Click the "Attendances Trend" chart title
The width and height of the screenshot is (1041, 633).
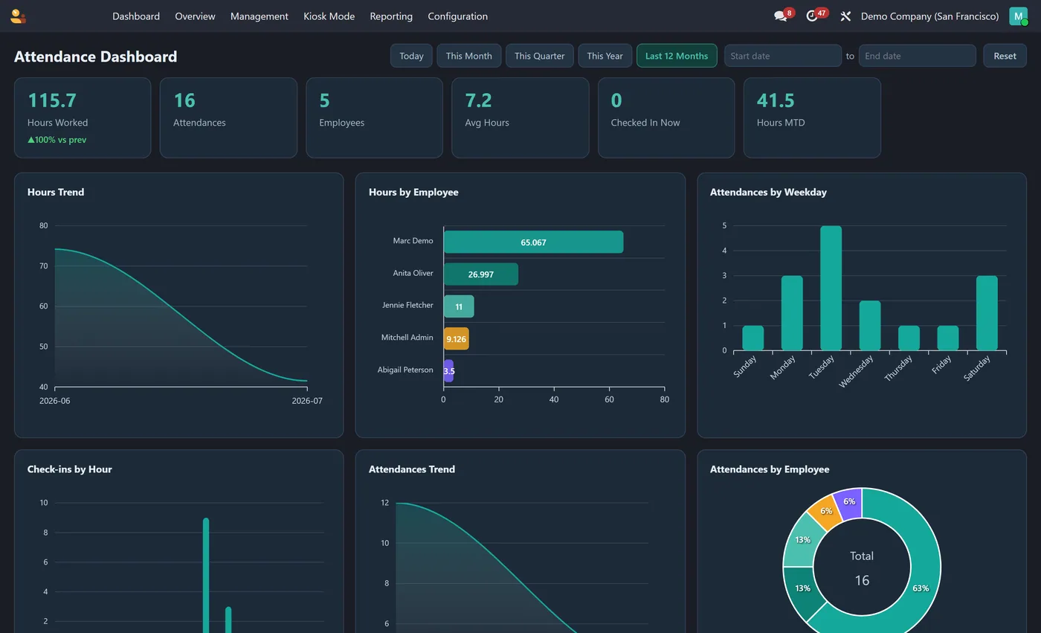click(x=412, y=469)
